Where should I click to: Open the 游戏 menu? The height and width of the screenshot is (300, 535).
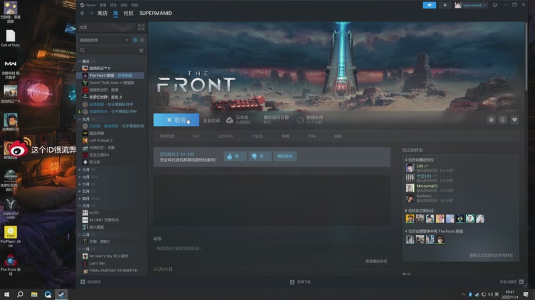(x=124, y=5)
